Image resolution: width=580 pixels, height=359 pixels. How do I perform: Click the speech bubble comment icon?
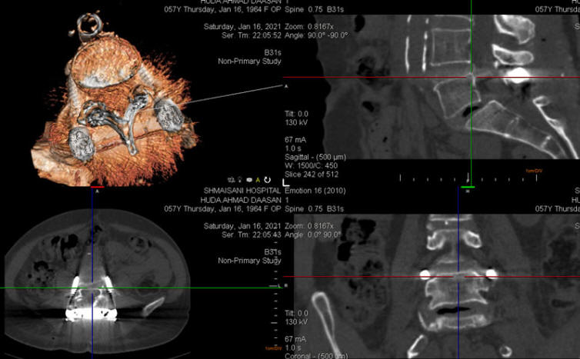click(248, 181)
